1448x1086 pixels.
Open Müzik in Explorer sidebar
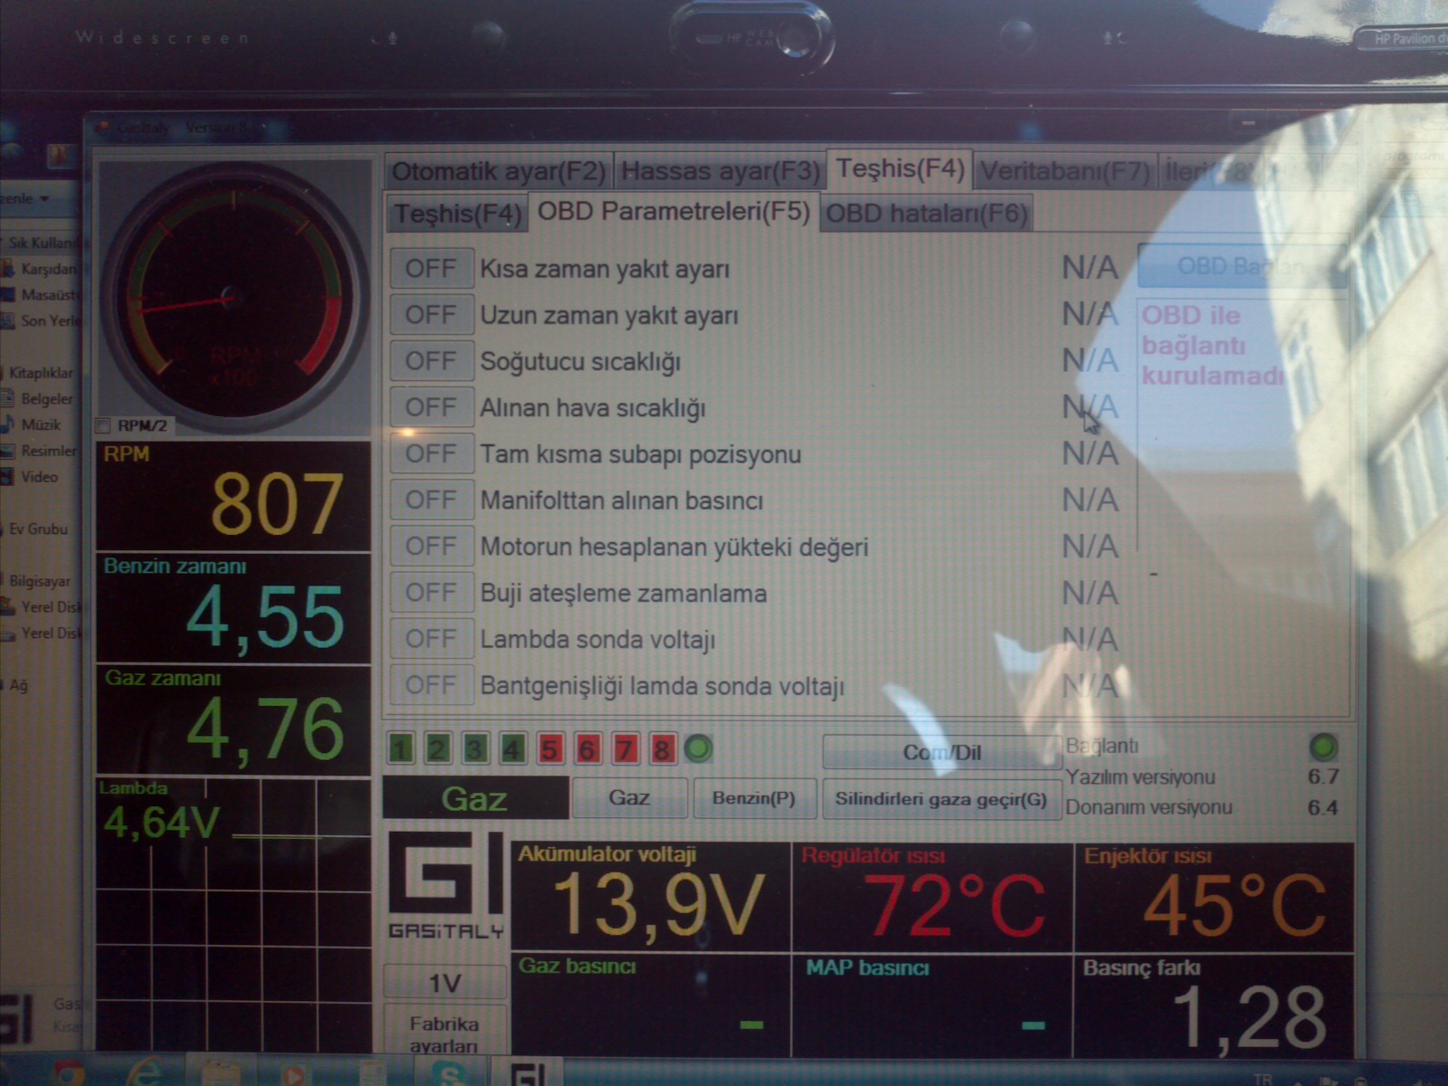33,424
